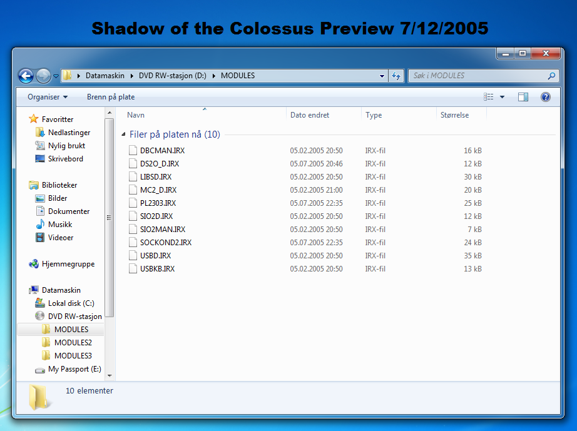The image size is (577, 431).
Task: Expand the arrow after Datamaskin breadcrumb
Action: 131,76
